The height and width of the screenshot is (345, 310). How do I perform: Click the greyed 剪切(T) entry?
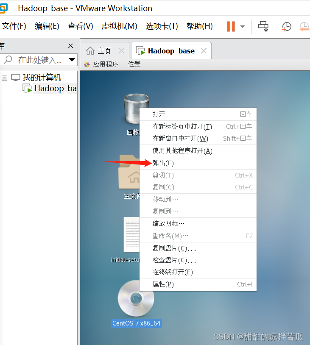pyautogui.click(x=198, y=175)
